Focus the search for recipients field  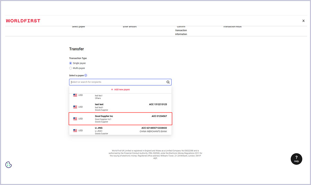coord(117,82)
